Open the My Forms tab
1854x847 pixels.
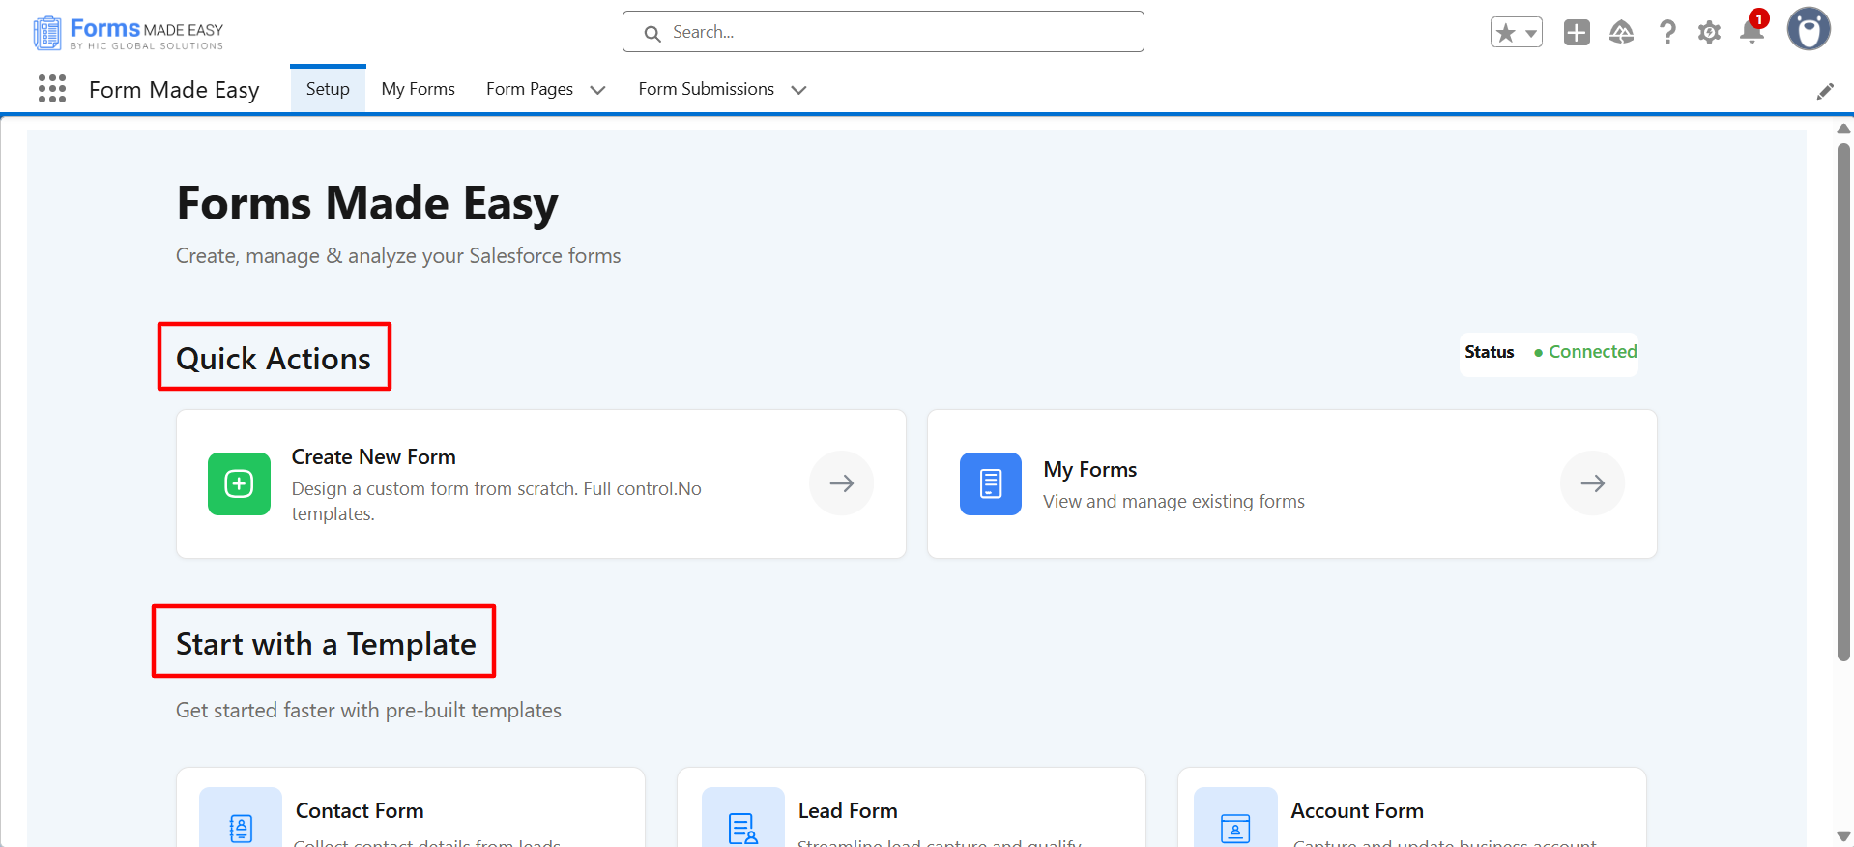(418, 89)
